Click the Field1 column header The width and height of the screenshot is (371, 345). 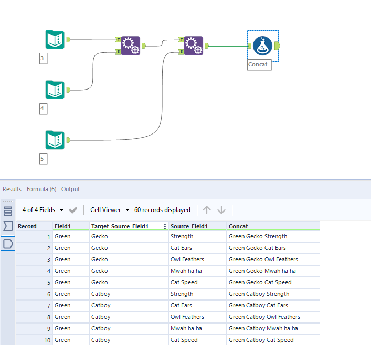click(x=63, y=226)
